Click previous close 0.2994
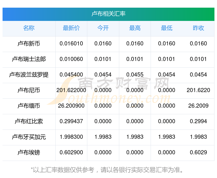This screenshot has width=217, height=178. 198,121
